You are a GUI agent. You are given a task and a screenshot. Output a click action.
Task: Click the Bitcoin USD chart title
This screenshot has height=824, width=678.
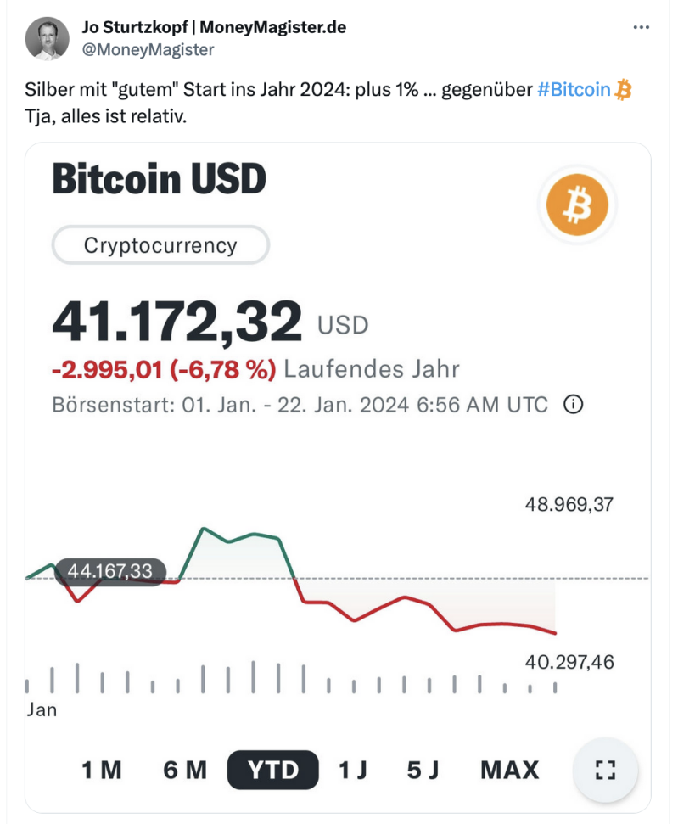159,180
